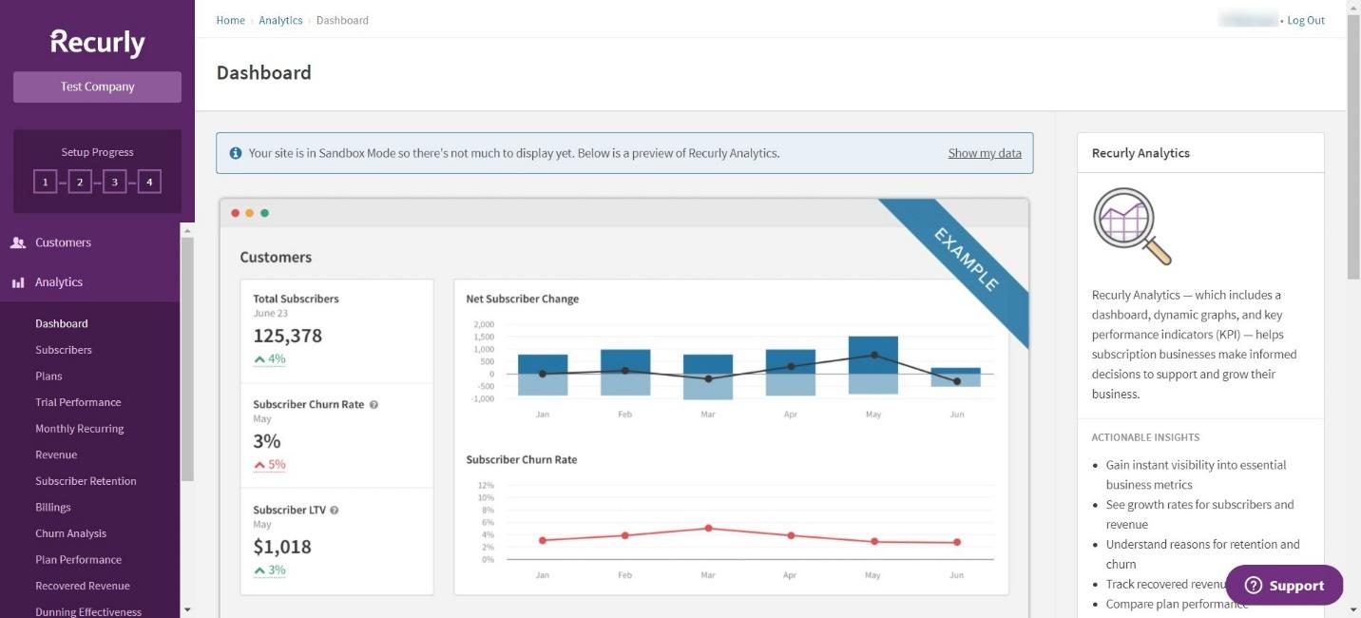The width and height of the screenshot is (1361, 618).
Task: Click the red 5% change indicator
Action: pos(270,465)
